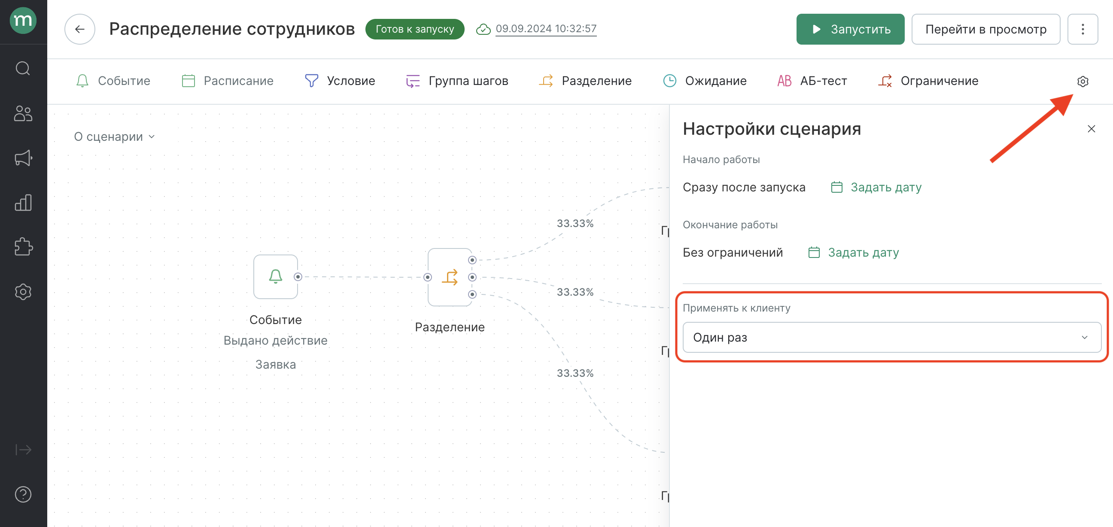Add an Ожидание step from the toolbar
Image resolution: width=1113 pixels, height=527 pixels.
click(x=705, y=81)
